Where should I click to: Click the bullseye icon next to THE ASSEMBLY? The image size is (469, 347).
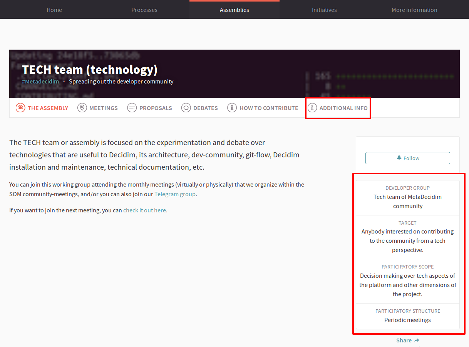point(20,108)
